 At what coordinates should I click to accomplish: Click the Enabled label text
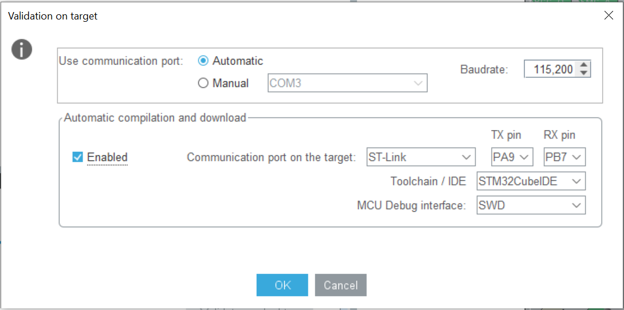tap(107, 157)
